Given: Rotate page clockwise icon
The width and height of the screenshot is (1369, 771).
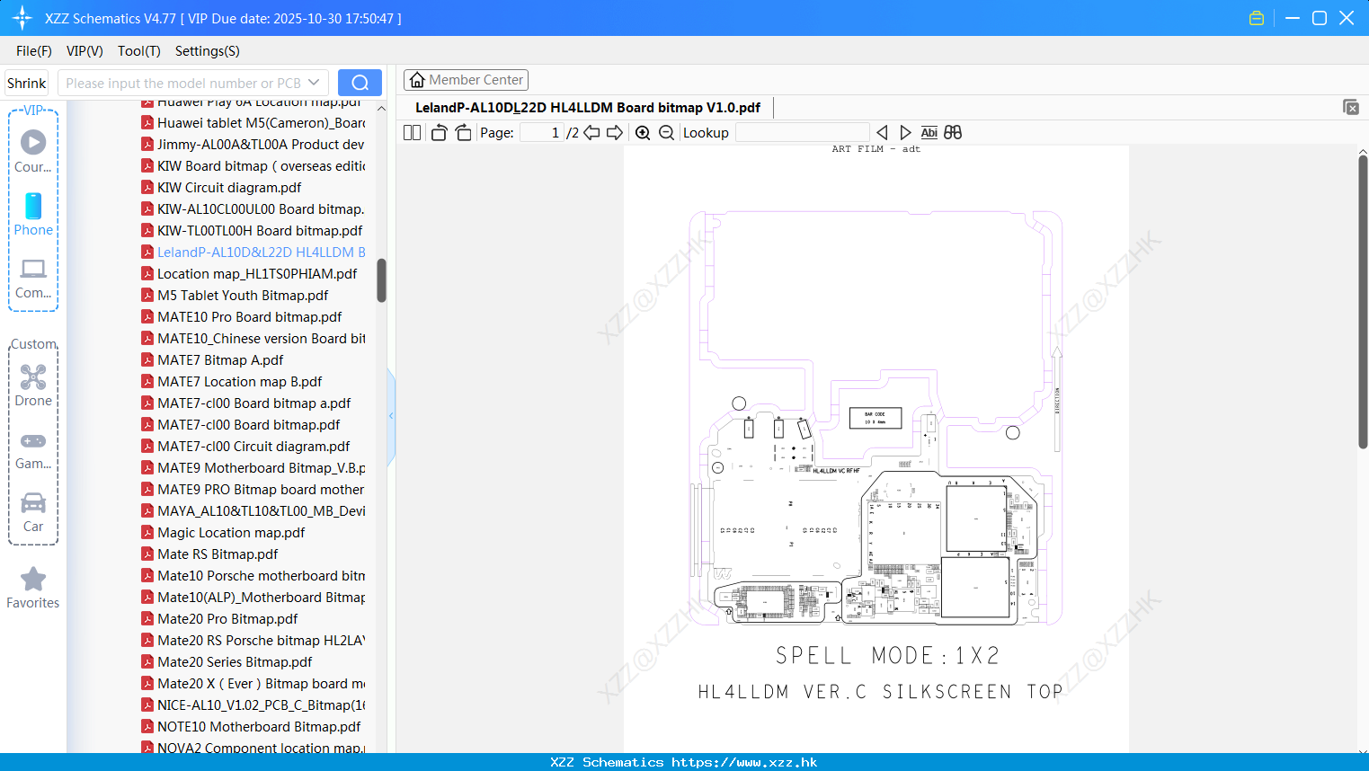Looking at the screenshot, I should 463,133.
